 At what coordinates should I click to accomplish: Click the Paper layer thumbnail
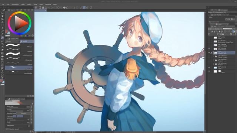pyautogui.click(x=215, y=71)
